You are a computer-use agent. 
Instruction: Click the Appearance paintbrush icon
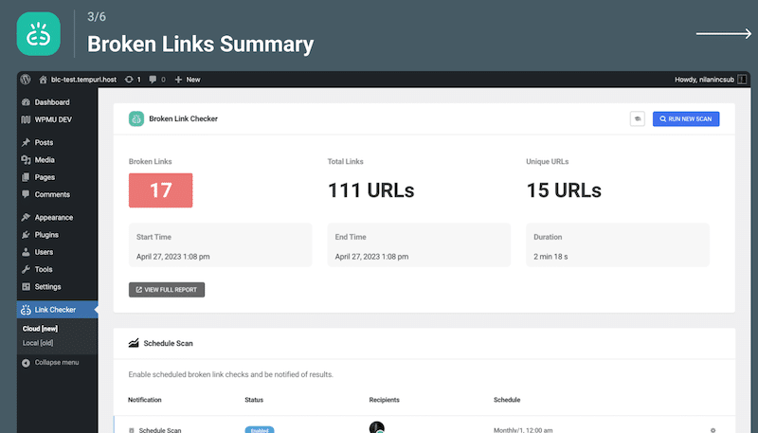click(27, 218)
